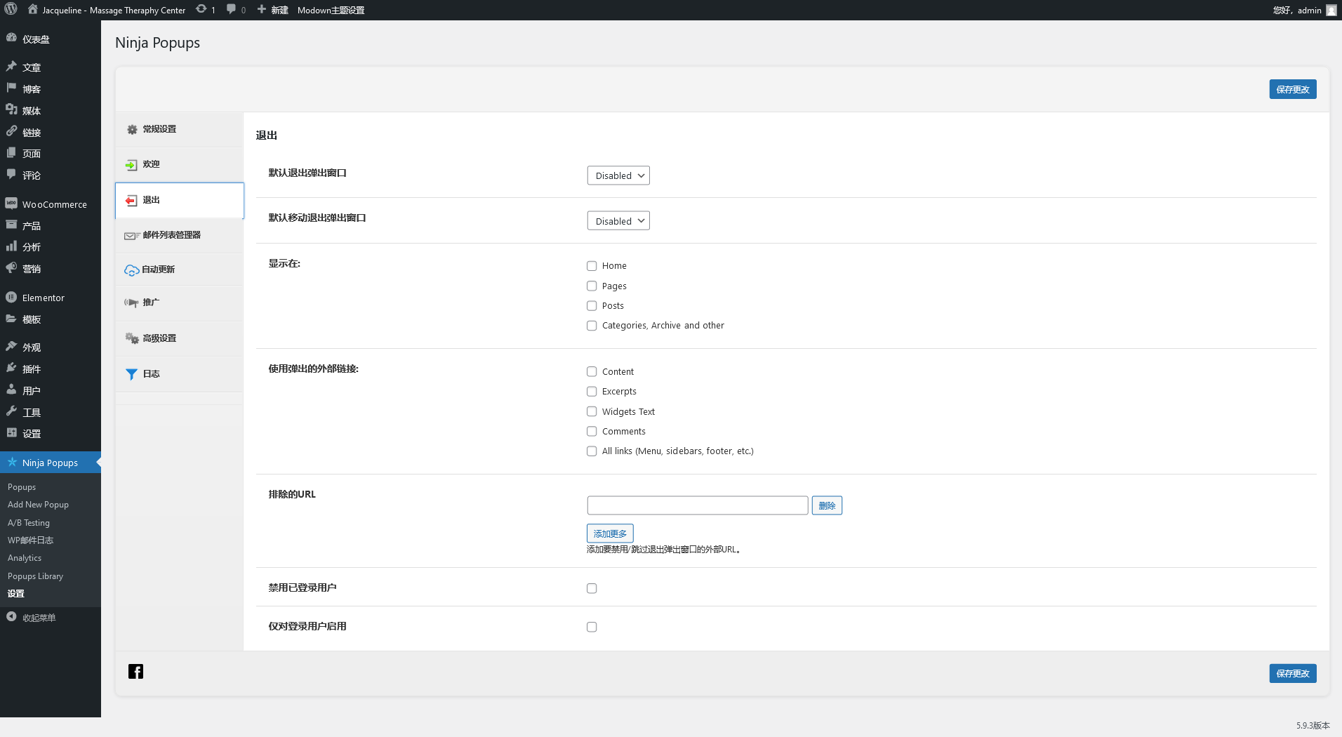Open Popups Library submenu item
The image size is (1342, 737).
click(35, 576)
